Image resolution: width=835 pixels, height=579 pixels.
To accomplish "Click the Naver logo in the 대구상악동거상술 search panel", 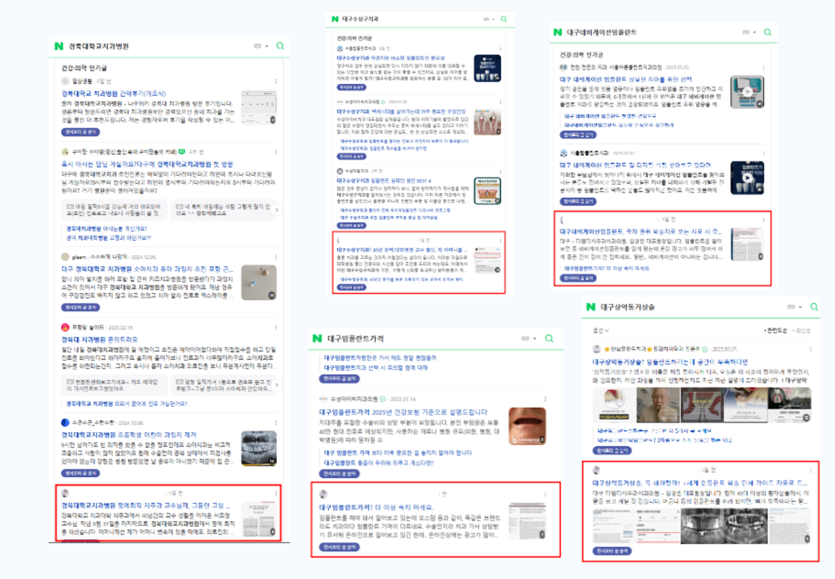I will 591,307.
